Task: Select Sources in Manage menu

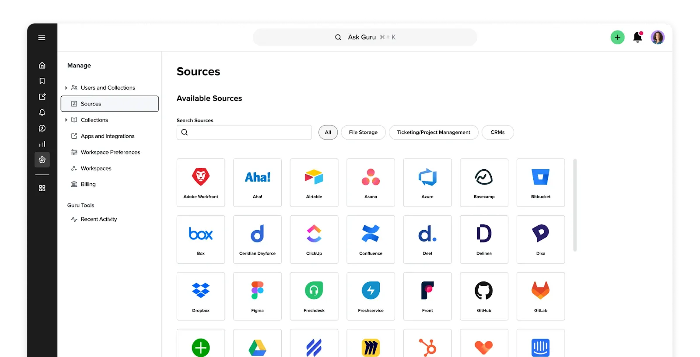Action: pyautogui.click(x=110, y=104)
